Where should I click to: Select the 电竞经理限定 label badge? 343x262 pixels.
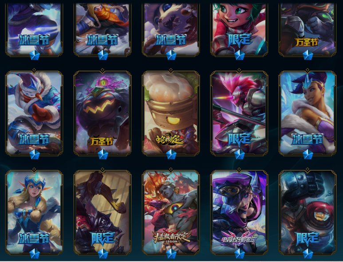(x=239, y=239)
